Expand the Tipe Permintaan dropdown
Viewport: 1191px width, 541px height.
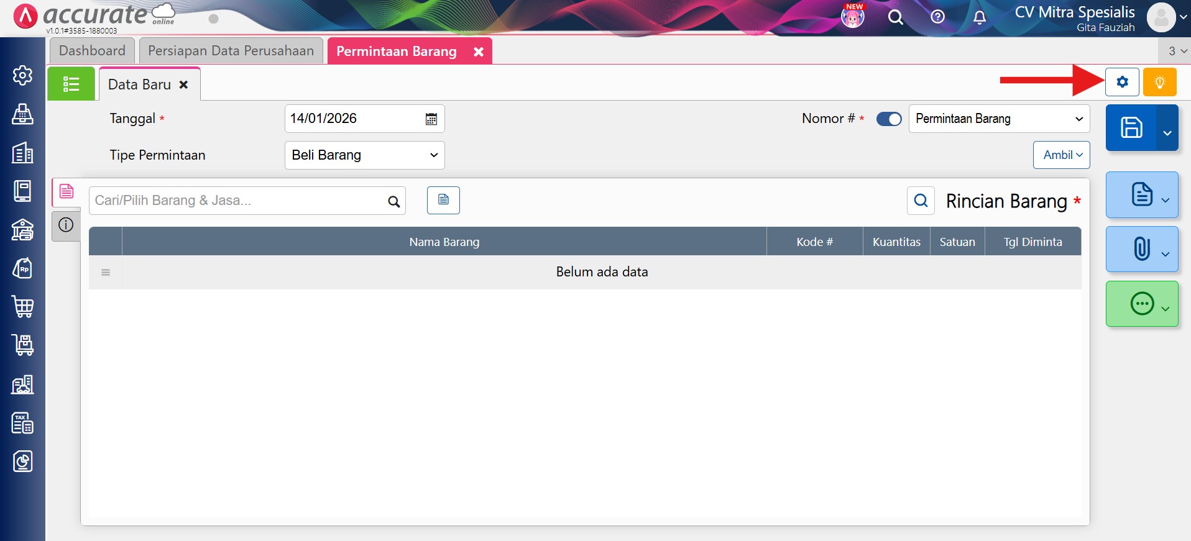[x=364, y=155]
